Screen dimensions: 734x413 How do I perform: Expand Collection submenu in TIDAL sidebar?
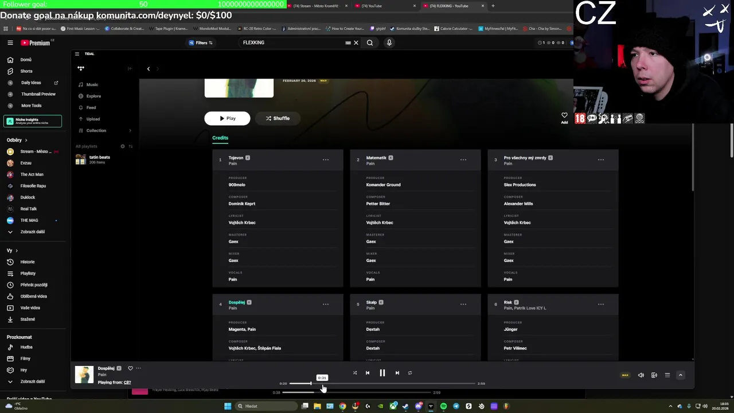pyautogui.click(x=130, y=130)
